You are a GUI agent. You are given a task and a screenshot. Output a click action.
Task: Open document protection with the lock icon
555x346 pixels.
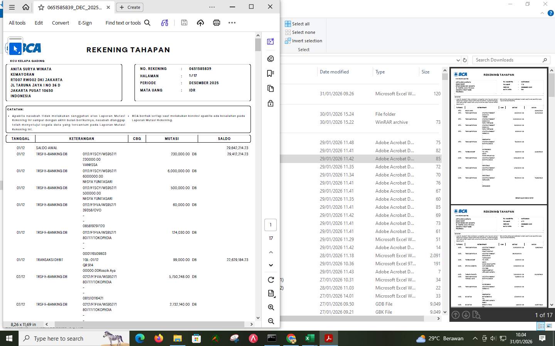pyautogui.click(x=270, y=103)
